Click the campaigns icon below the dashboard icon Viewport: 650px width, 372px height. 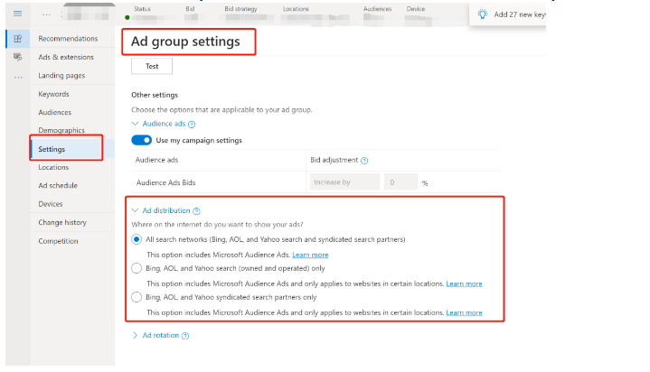coord(16,57)
